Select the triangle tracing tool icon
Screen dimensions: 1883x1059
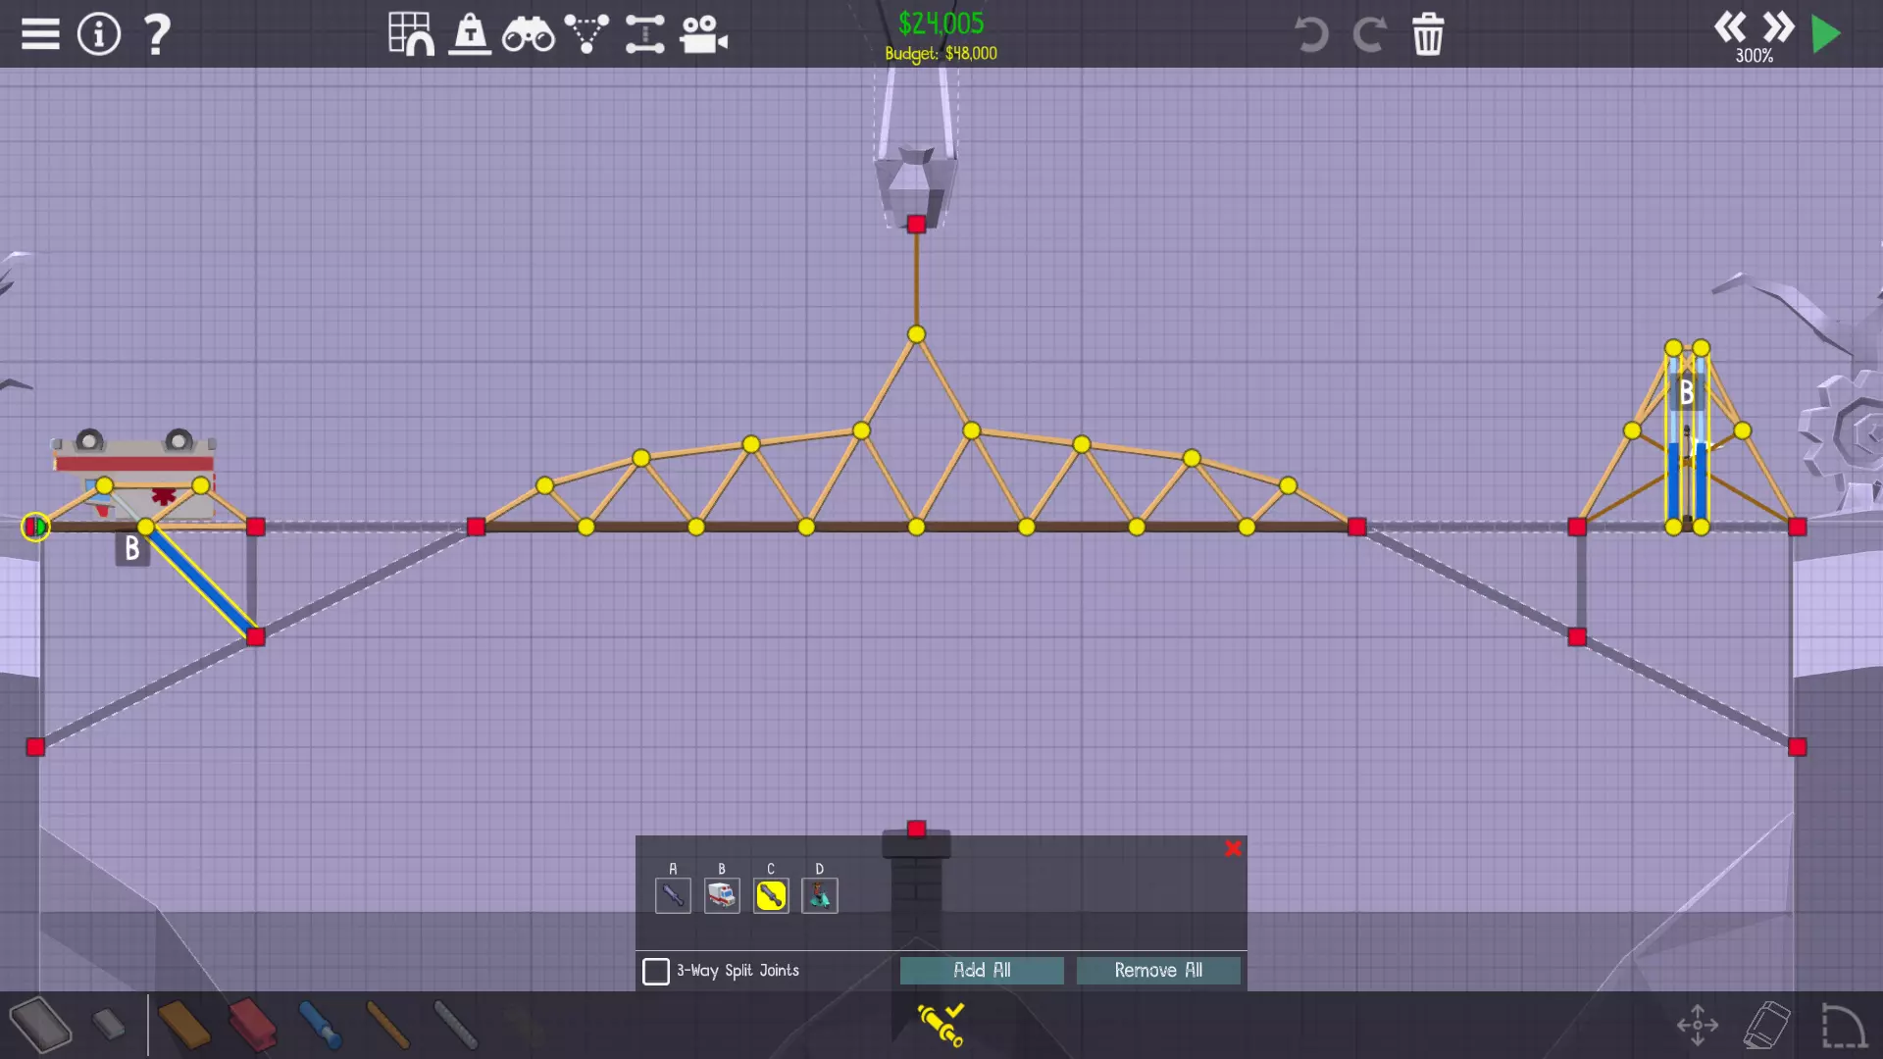[586, 34]
